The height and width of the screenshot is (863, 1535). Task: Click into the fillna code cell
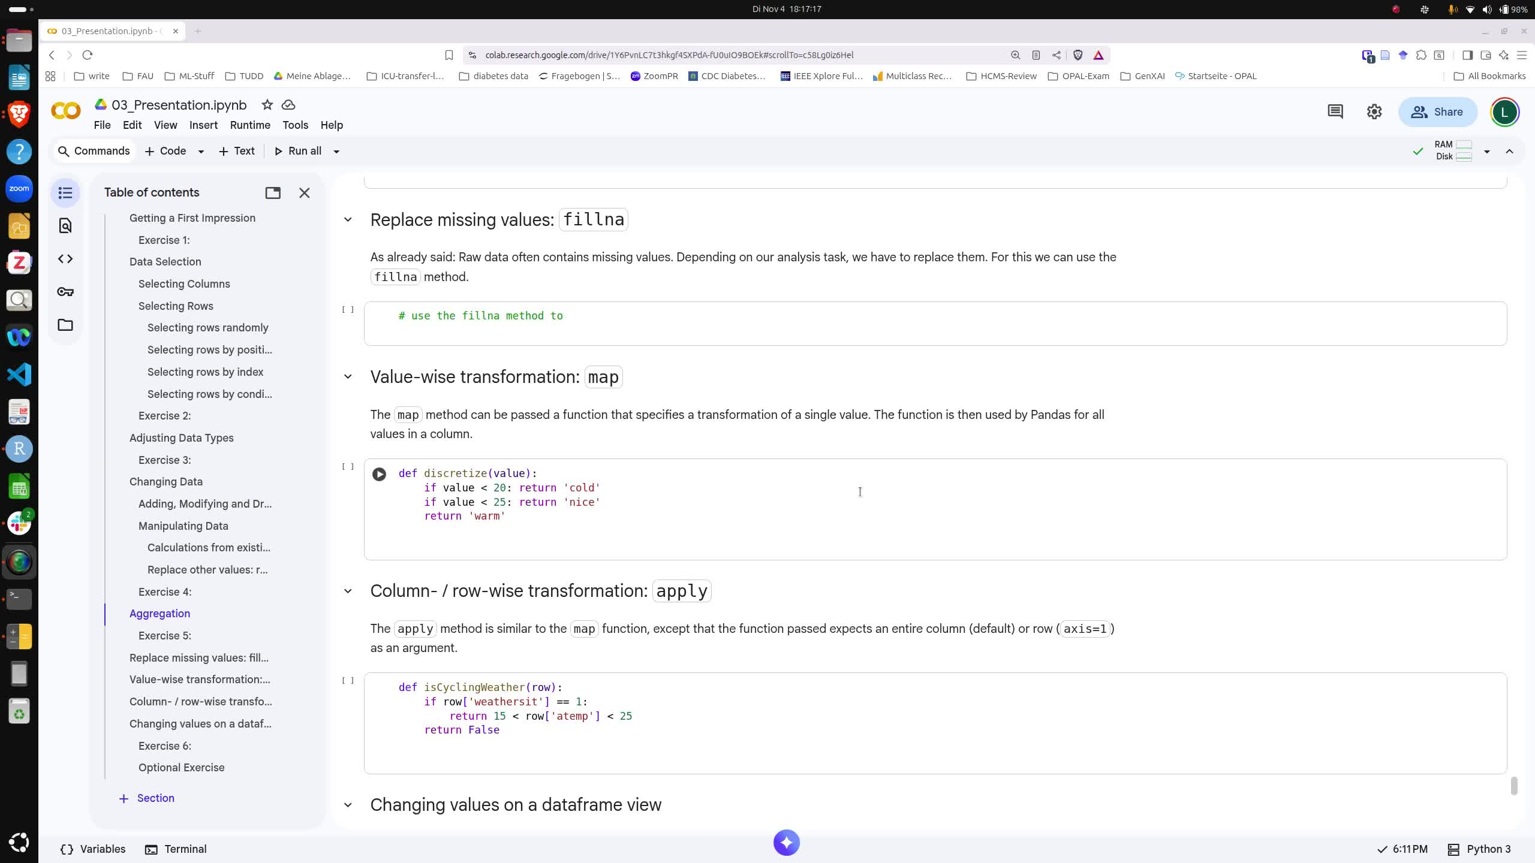(935, 324)
